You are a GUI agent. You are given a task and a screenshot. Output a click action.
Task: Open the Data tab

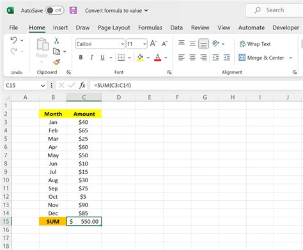[176, 27]
